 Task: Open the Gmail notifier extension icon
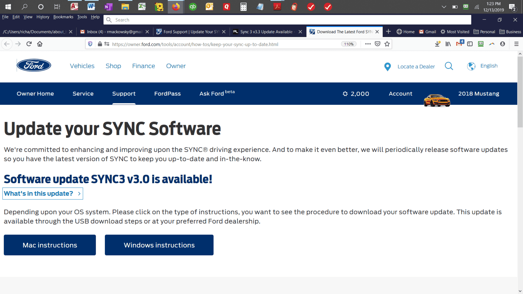(459, 43)
